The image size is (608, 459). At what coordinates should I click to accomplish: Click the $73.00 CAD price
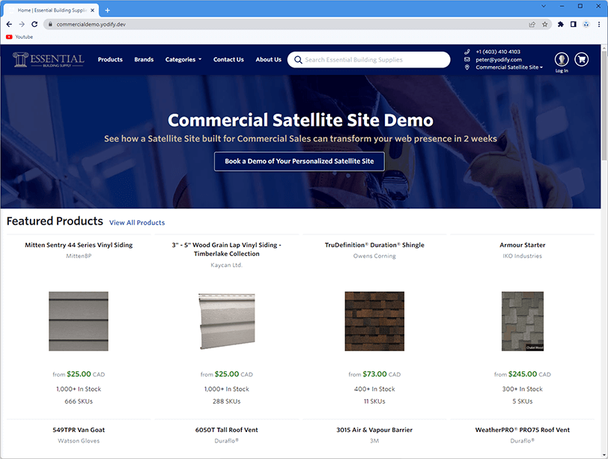374,374
